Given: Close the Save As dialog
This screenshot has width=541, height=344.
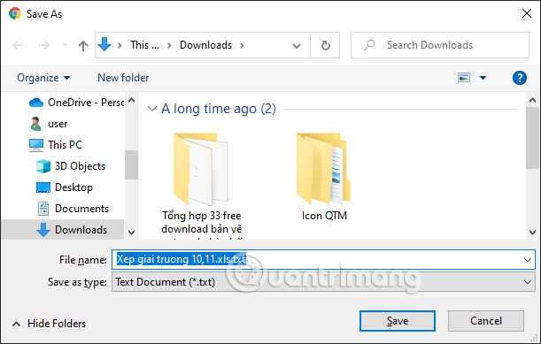Looking at the screenshot, I should click(x=527, y=13).
